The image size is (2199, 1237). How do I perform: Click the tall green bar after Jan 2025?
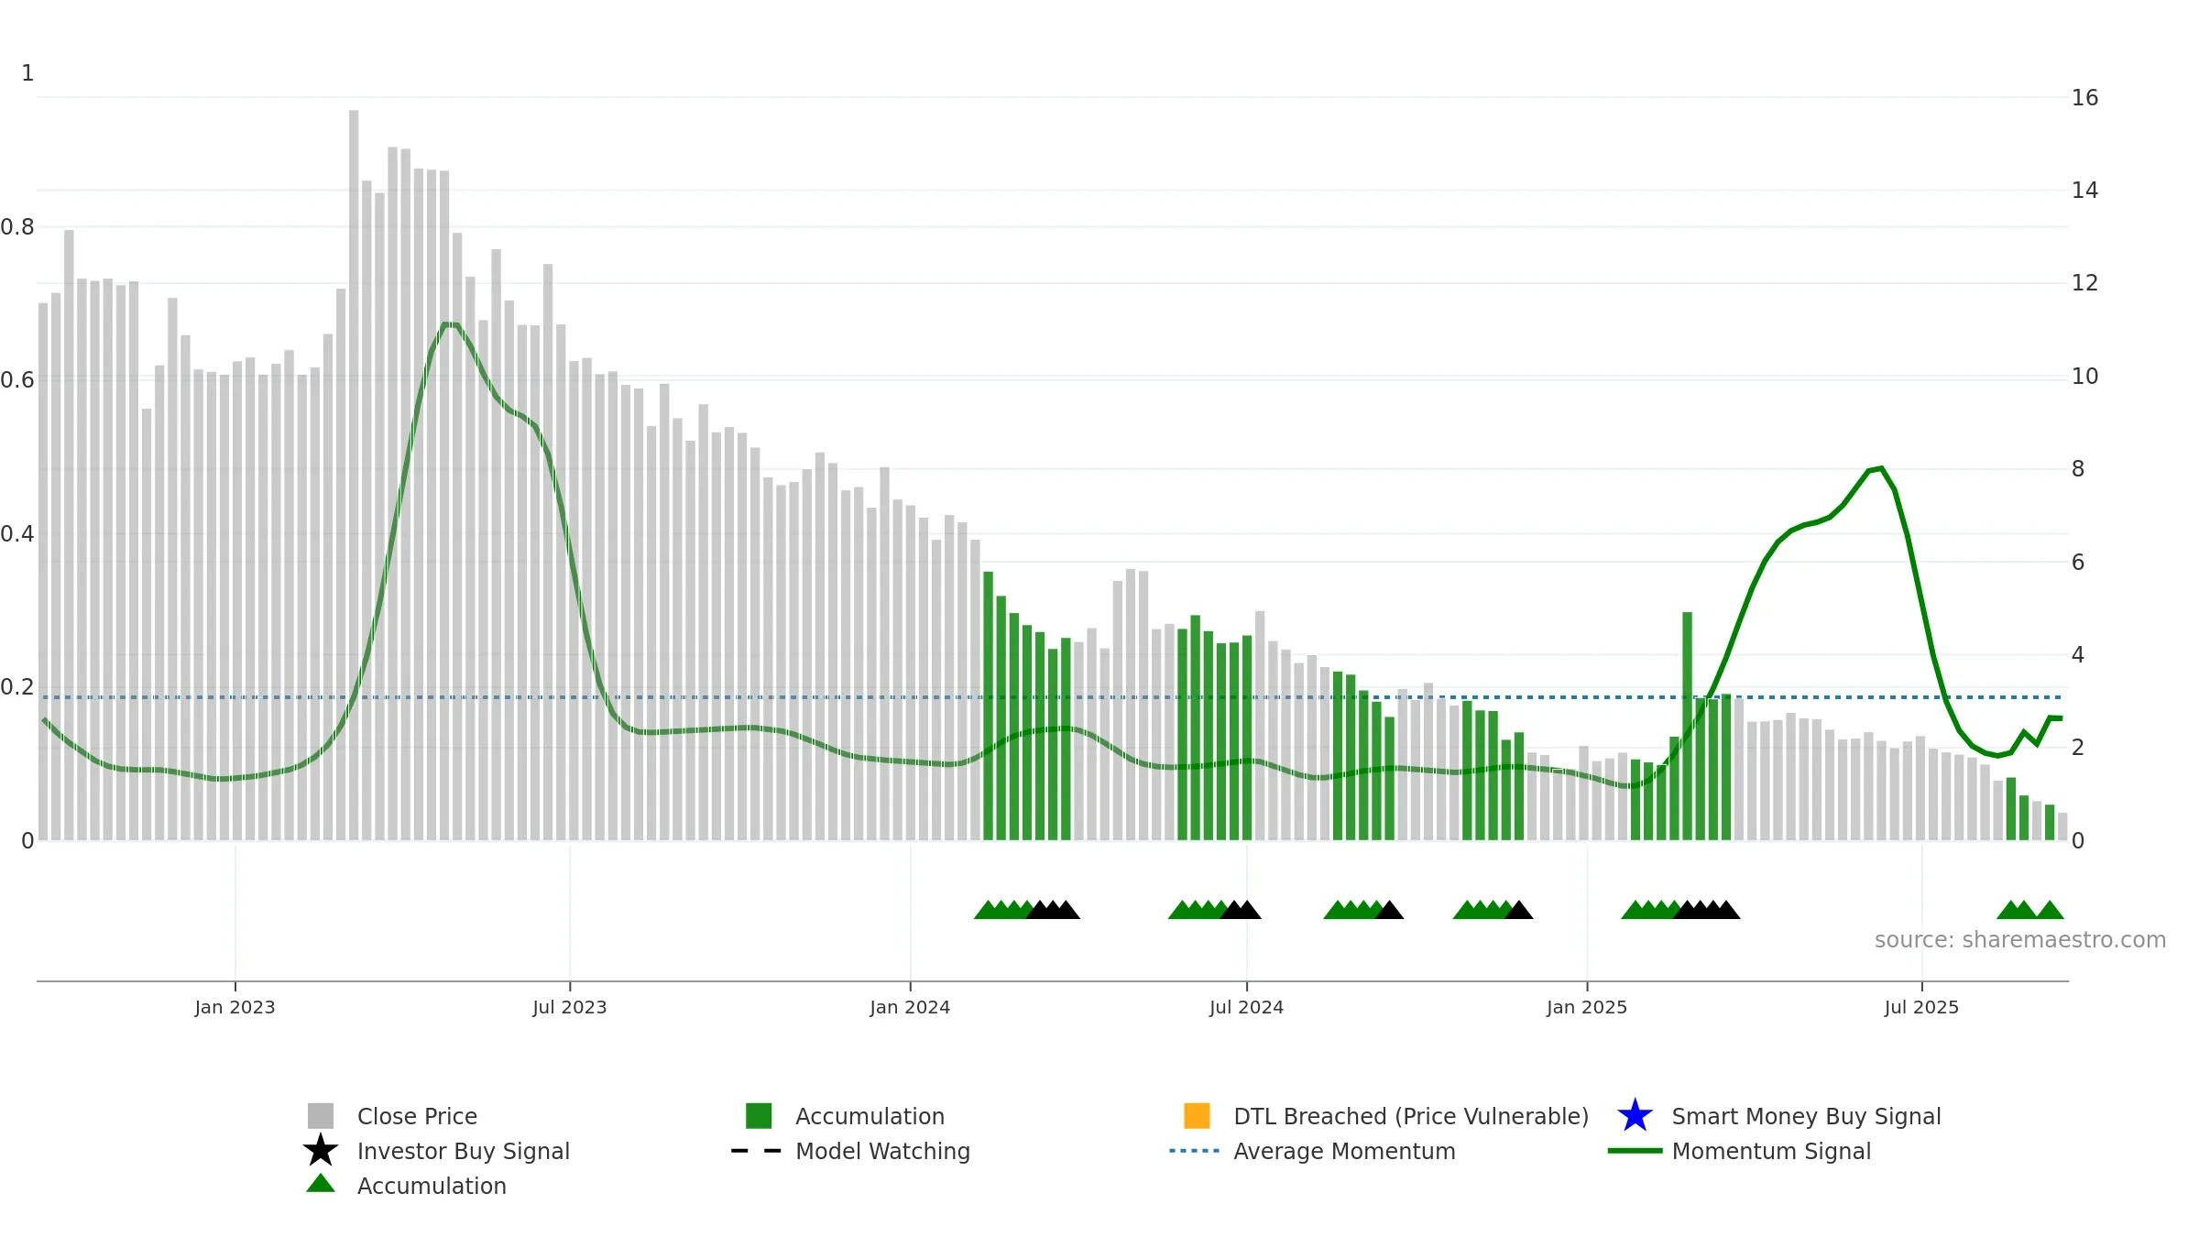coord(1687,726)
